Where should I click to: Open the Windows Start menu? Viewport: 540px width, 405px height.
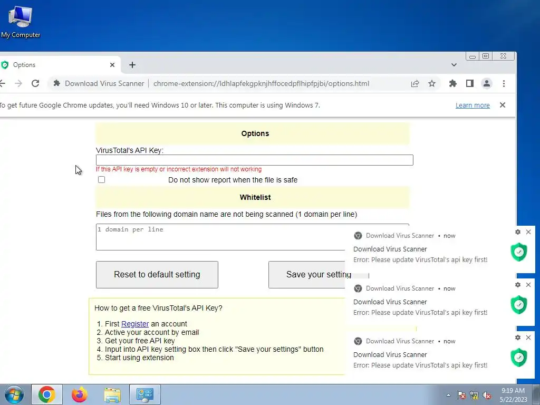[14, 394]
